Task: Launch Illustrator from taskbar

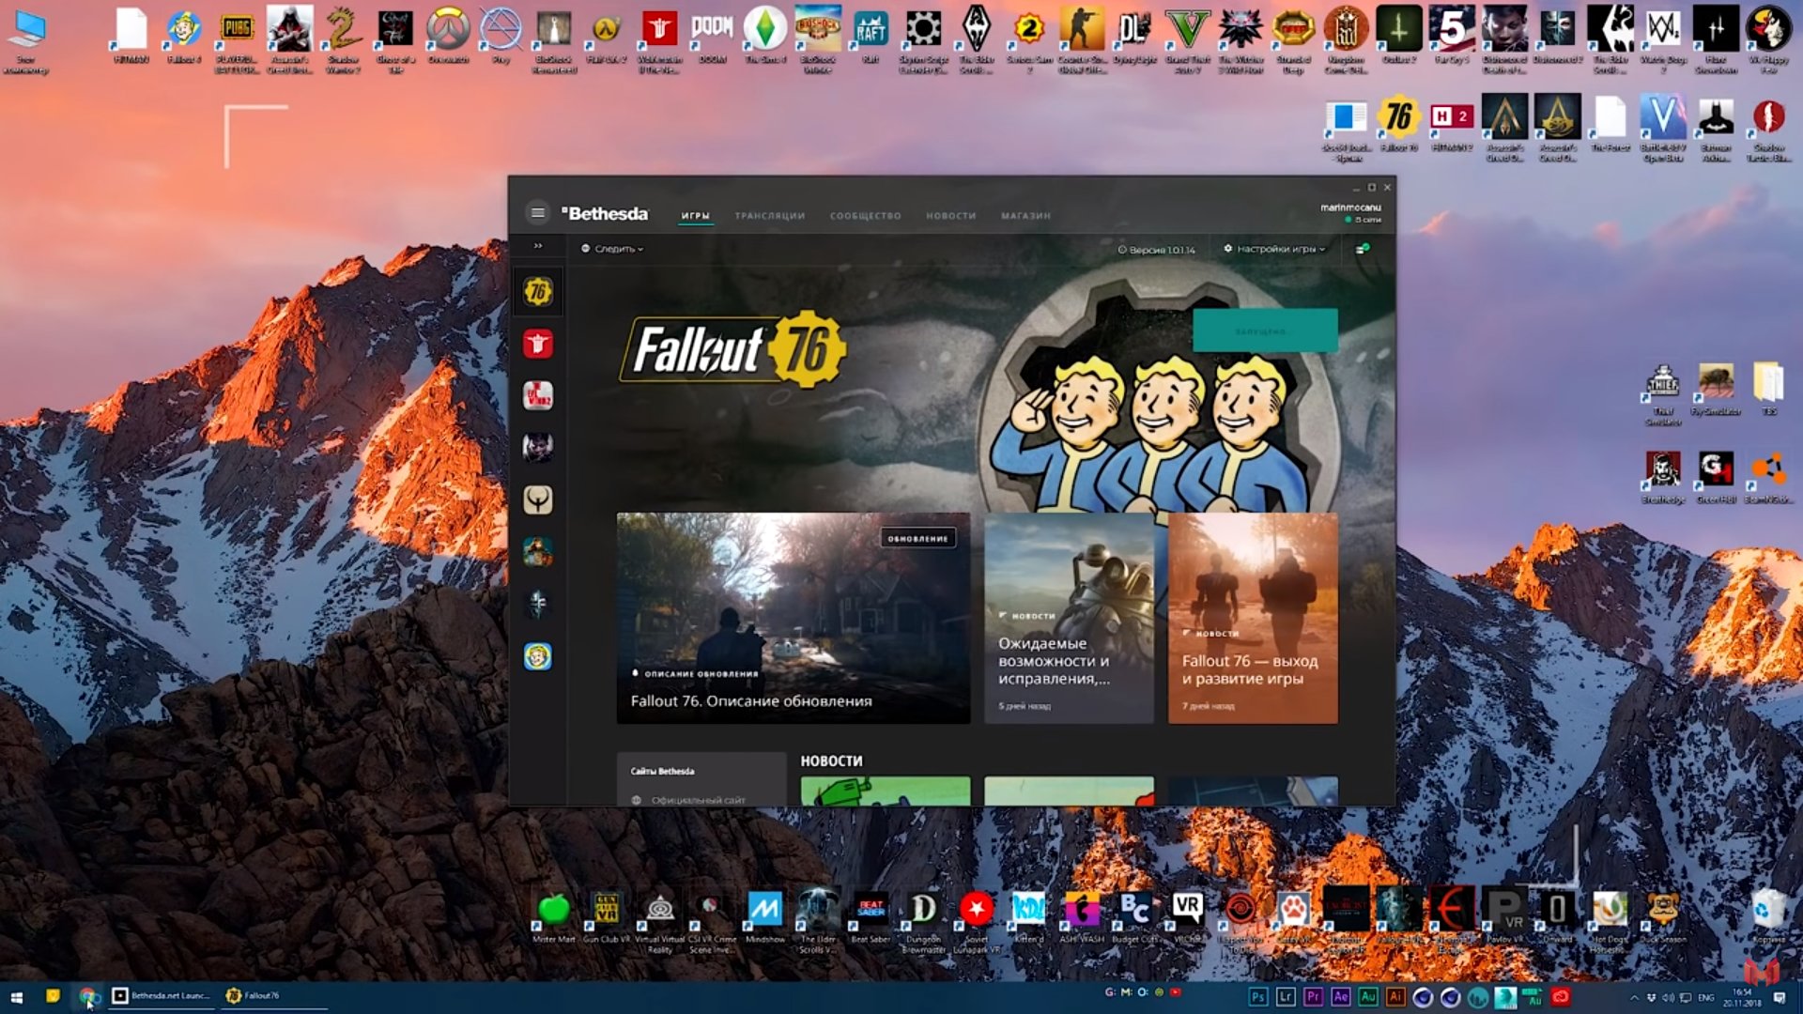Action: [x=1395, y=997]
